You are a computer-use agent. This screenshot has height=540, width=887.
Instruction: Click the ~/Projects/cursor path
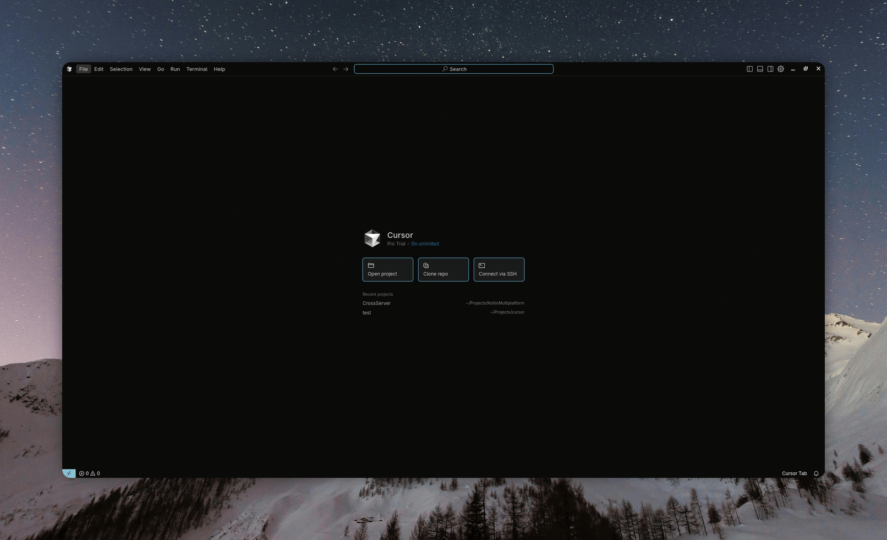tap(507, 312)
